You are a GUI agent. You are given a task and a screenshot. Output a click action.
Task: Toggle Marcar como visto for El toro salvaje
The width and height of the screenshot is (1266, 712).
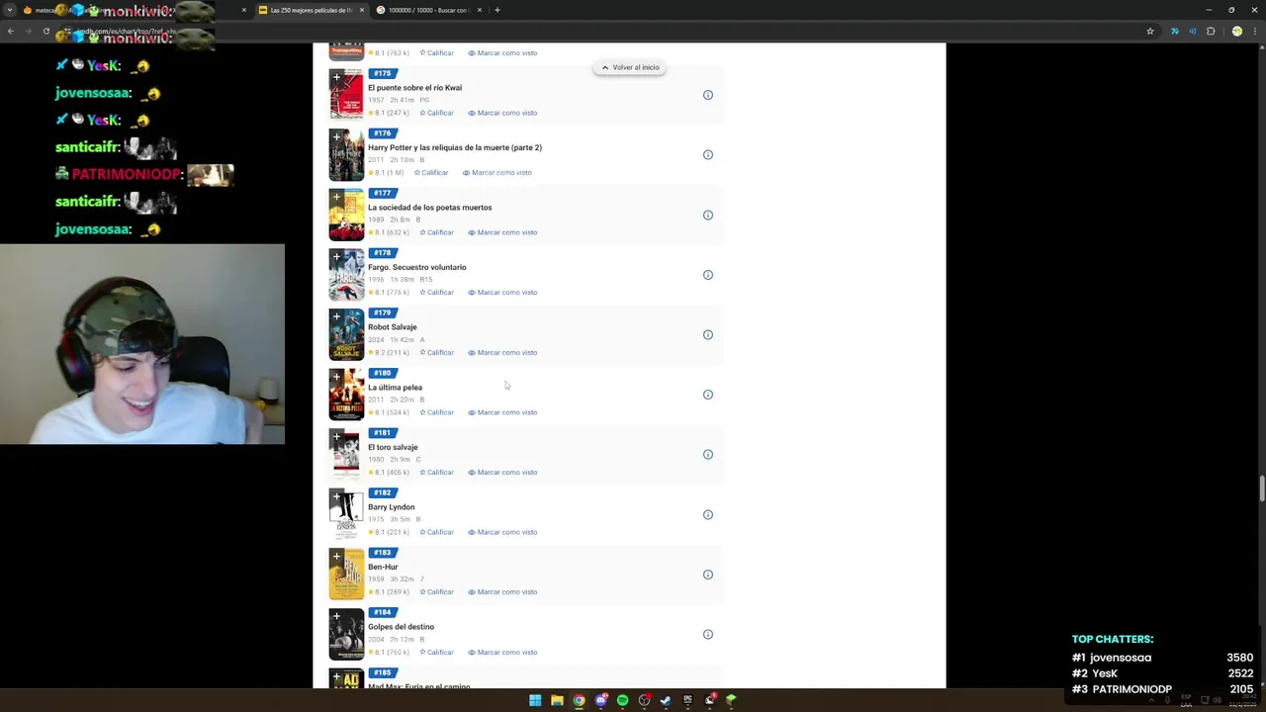pos(502,472)
